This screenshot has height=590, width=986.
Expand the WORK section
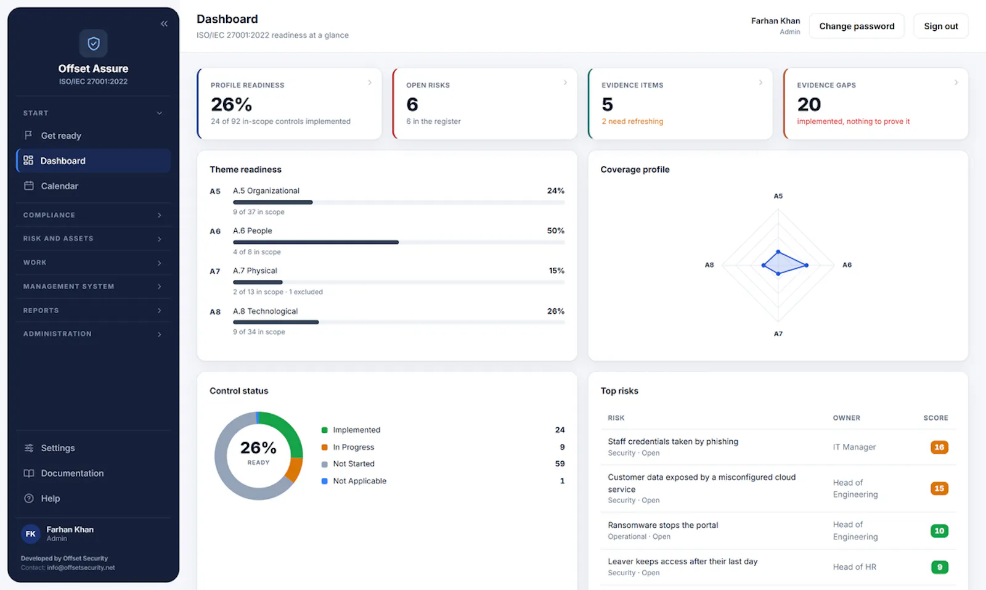click(93, 263)
